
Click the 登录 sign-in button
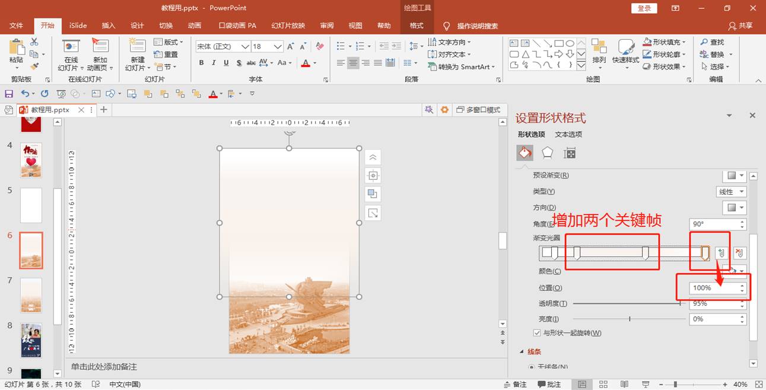[644, 8]
